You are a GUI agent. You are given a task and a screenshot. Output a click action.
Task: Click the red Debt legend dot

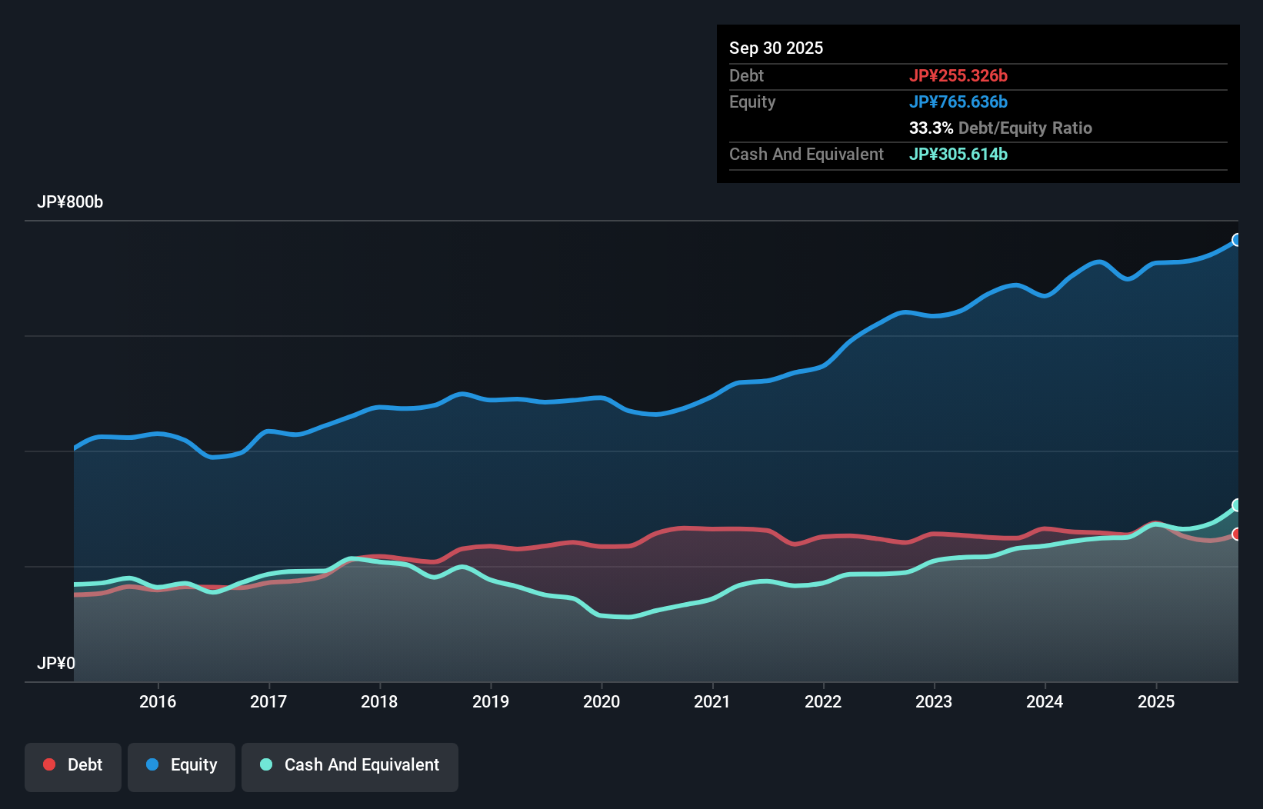click(x=49, y=764)
